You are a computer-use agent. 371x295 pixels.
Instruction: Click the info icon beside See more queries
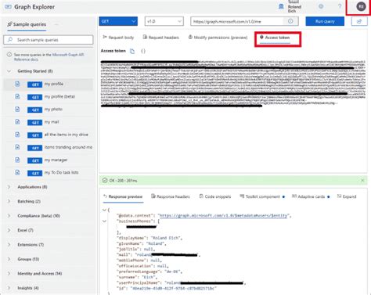[9, 55]
